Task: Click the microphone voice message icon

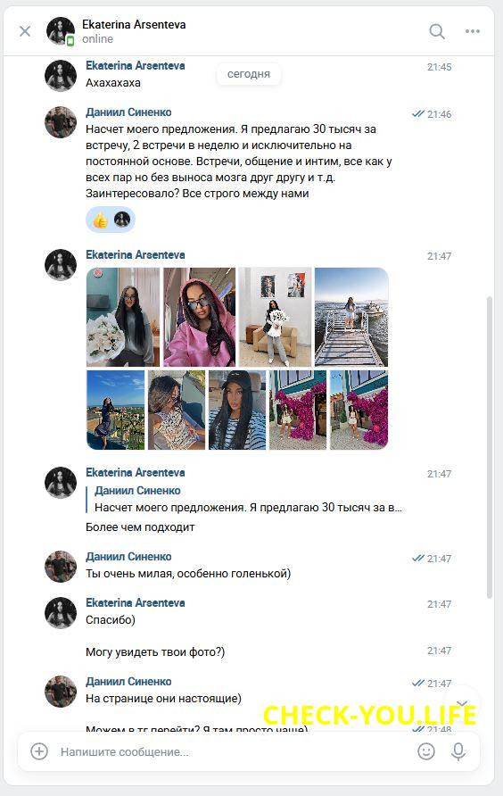Action: point(458,752)
